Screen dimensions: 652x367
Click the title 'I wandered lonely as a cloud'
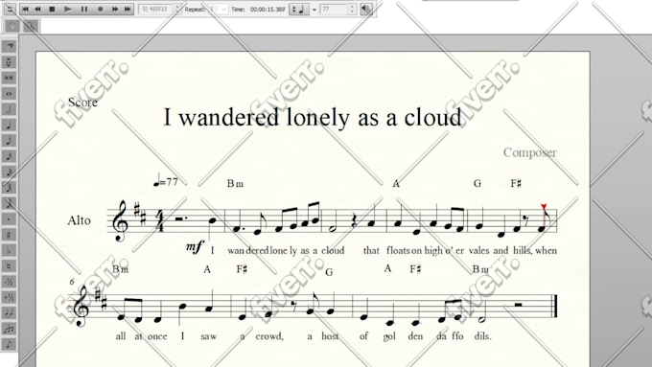point(313,117)
